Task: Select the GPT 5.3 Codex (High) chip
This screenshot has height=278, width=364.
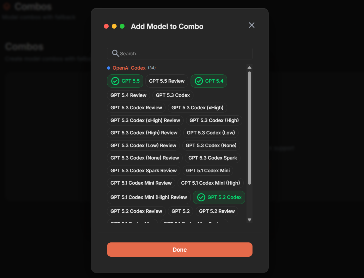Action: tap(214, 120)
